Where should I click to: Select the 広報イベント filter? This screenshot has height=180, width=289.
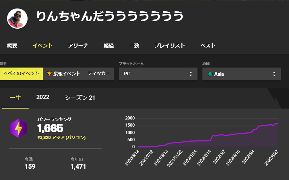(64, 74)
